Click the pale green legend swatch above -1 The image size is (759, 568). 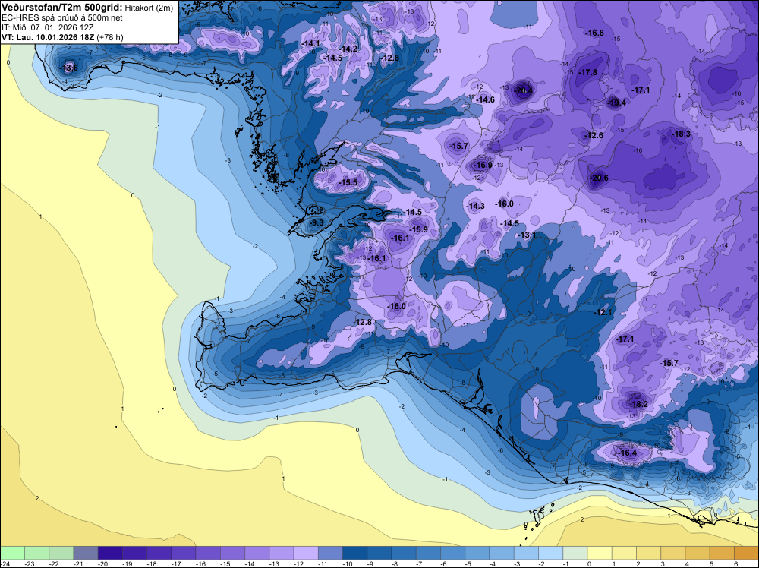point(575,553)
